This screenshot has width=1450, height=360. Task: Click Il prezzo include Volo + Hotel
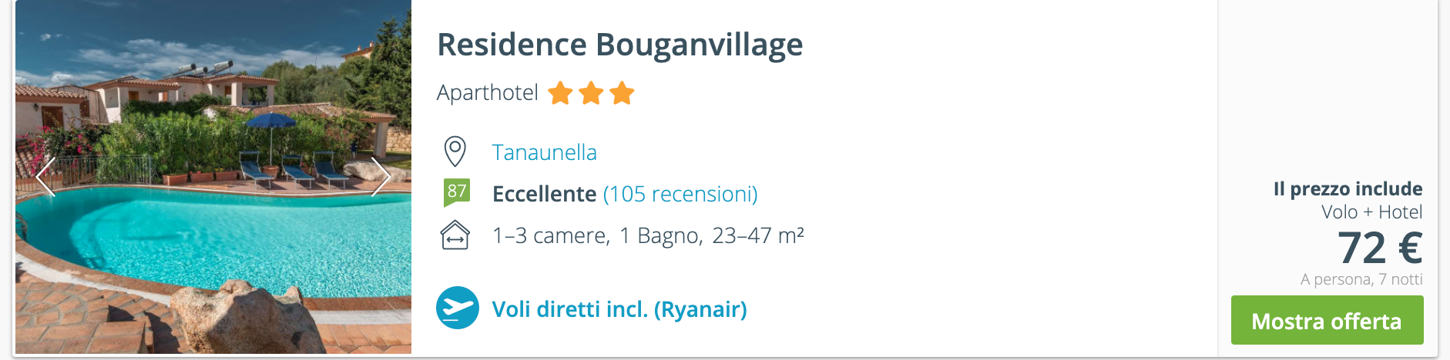pos(1348,200)
